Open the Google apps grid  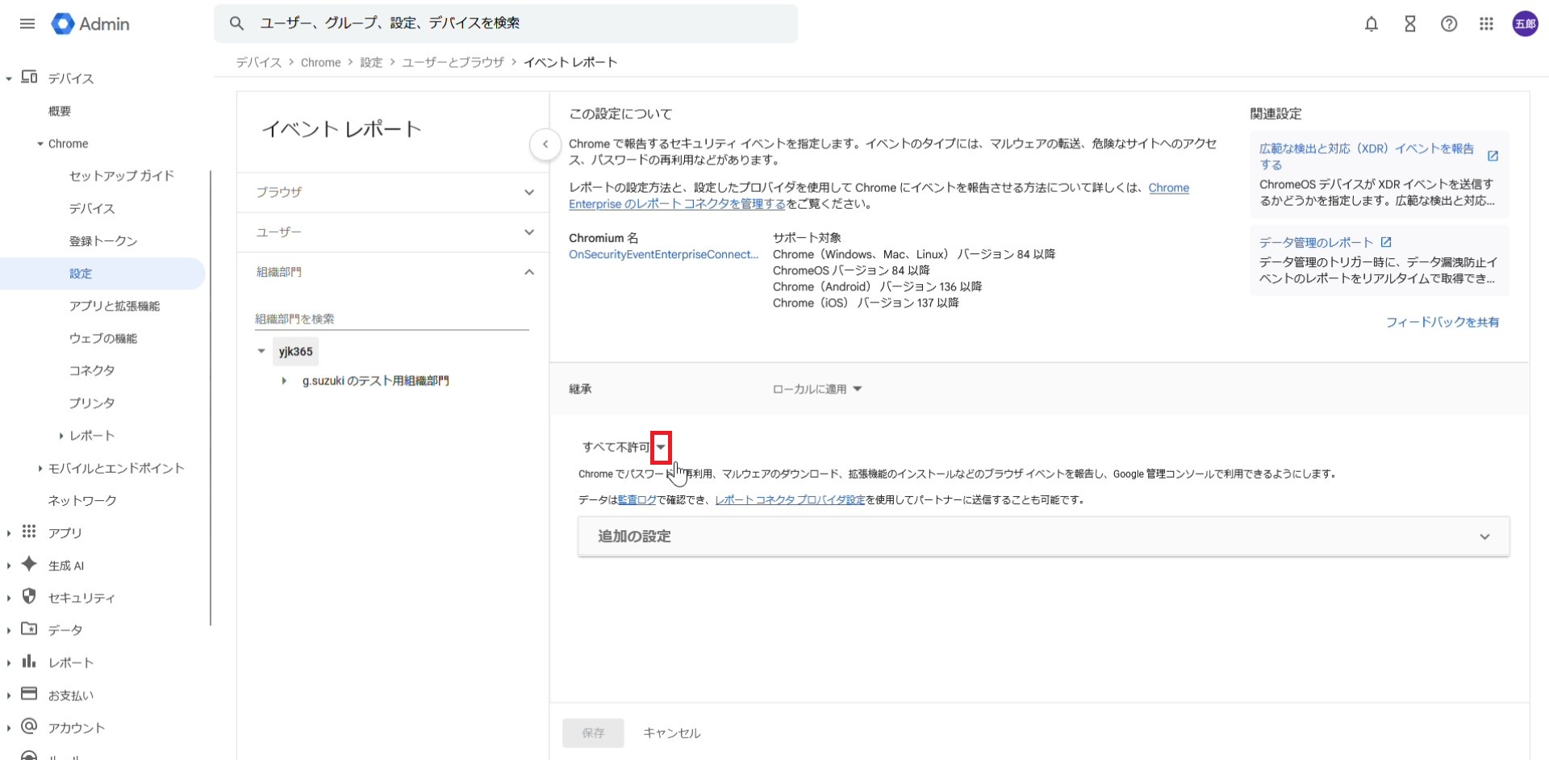1486,24
